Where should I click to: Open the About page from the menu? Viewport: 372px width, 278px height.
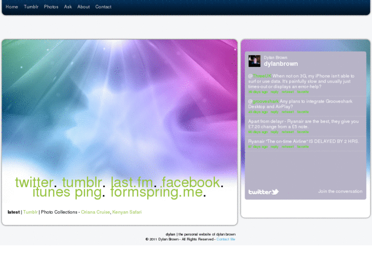pyautogui.click(x=83, y=7)
